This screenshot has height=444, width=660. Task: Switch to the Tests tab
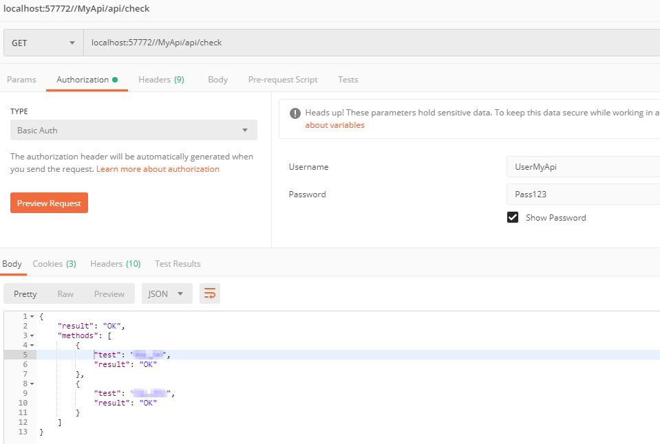tap(348, 80)
